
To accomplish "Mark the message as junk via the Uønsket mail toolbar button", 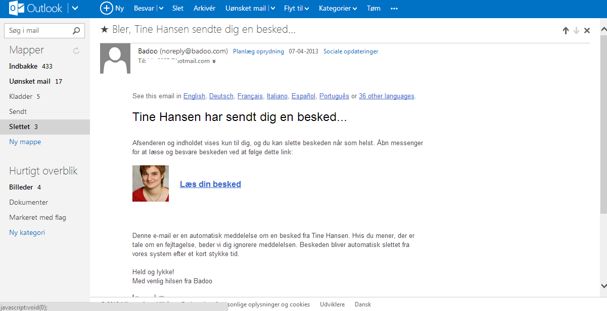I will (x=246, y=8).
